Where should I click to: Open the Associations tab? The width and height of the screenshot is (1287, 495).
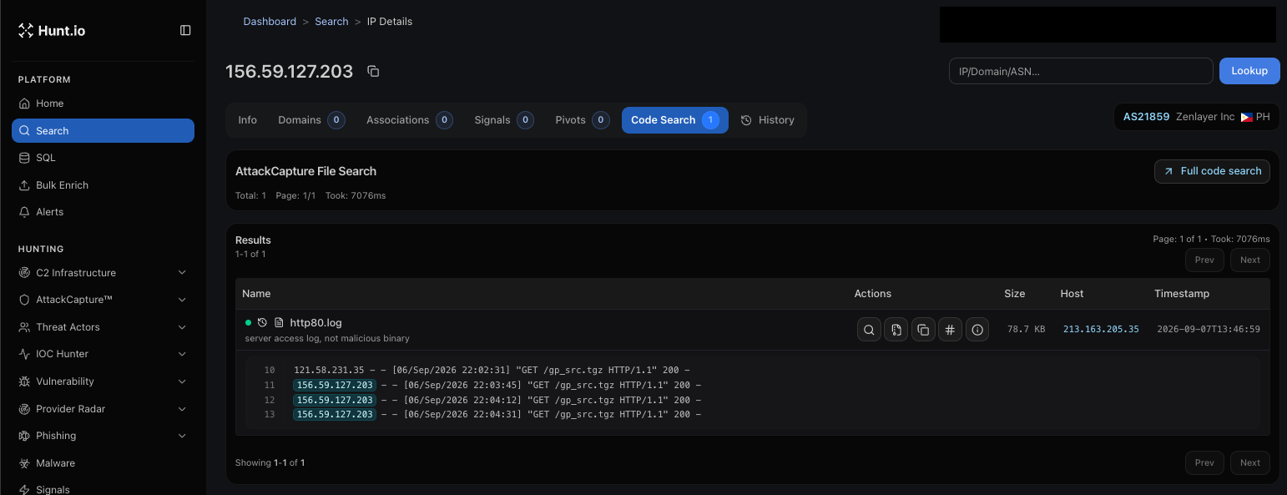(410, 120)
